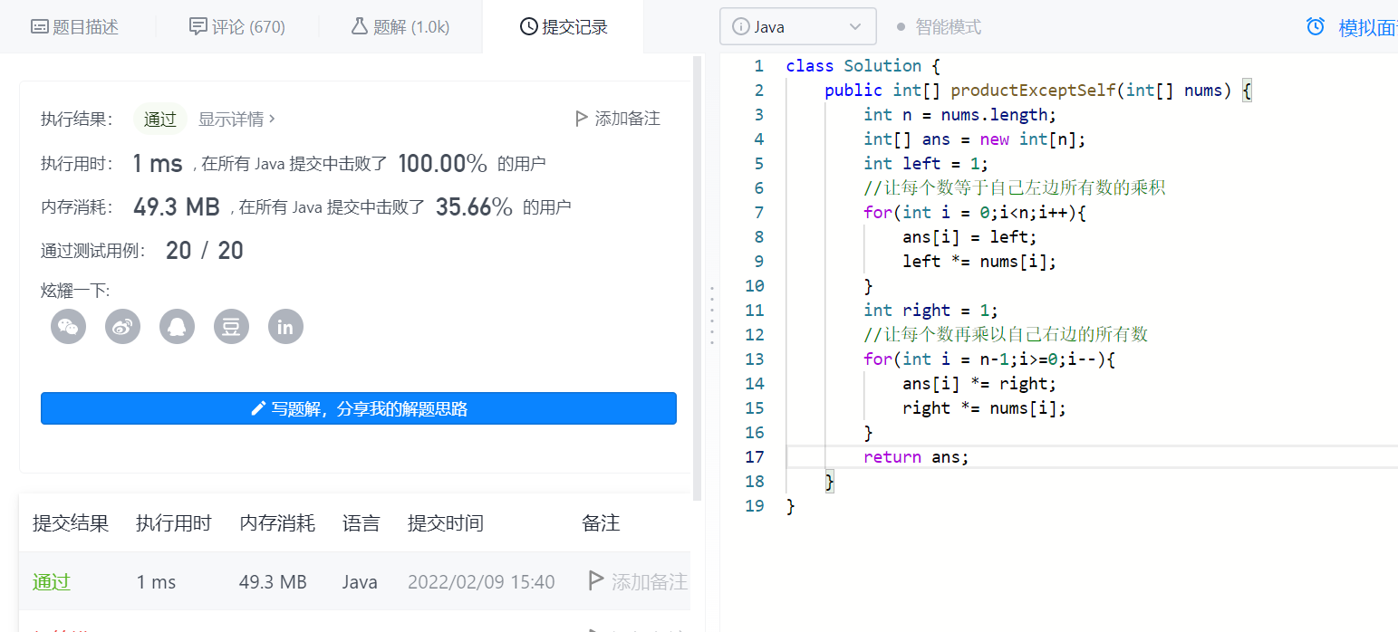This screenshot has width=1398, height=632.
Task: Click the 通过 status badge
Action: [x=160, y=119]
